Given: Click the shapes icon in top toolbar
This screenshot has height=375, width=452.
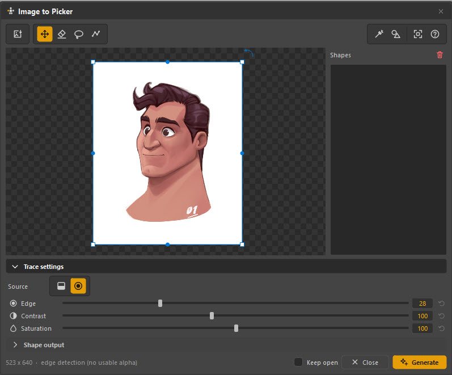Looking at the screenshot, I should (x=396, y=34).
